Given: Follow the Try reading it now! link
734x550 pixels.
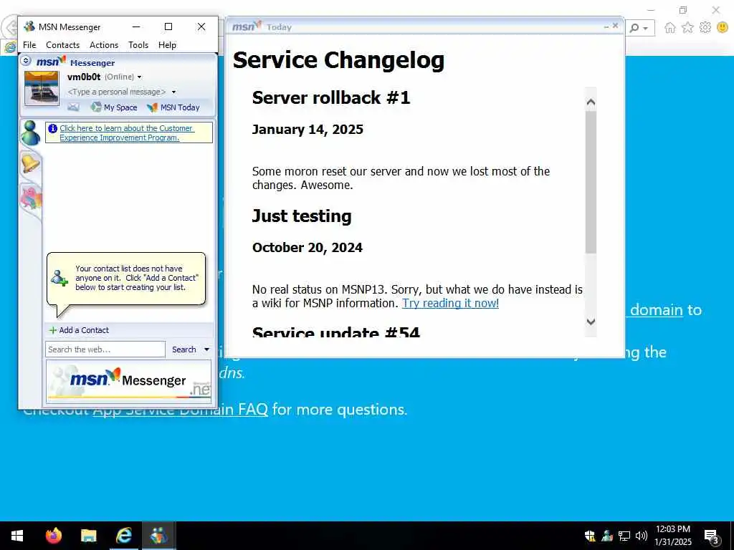Looking at the screenshot, I should pos(450,303).
